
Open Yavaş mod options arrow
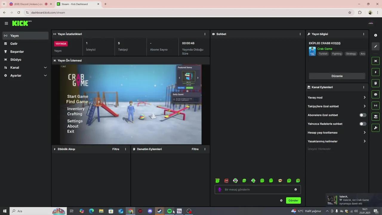(x=364, y=98)
